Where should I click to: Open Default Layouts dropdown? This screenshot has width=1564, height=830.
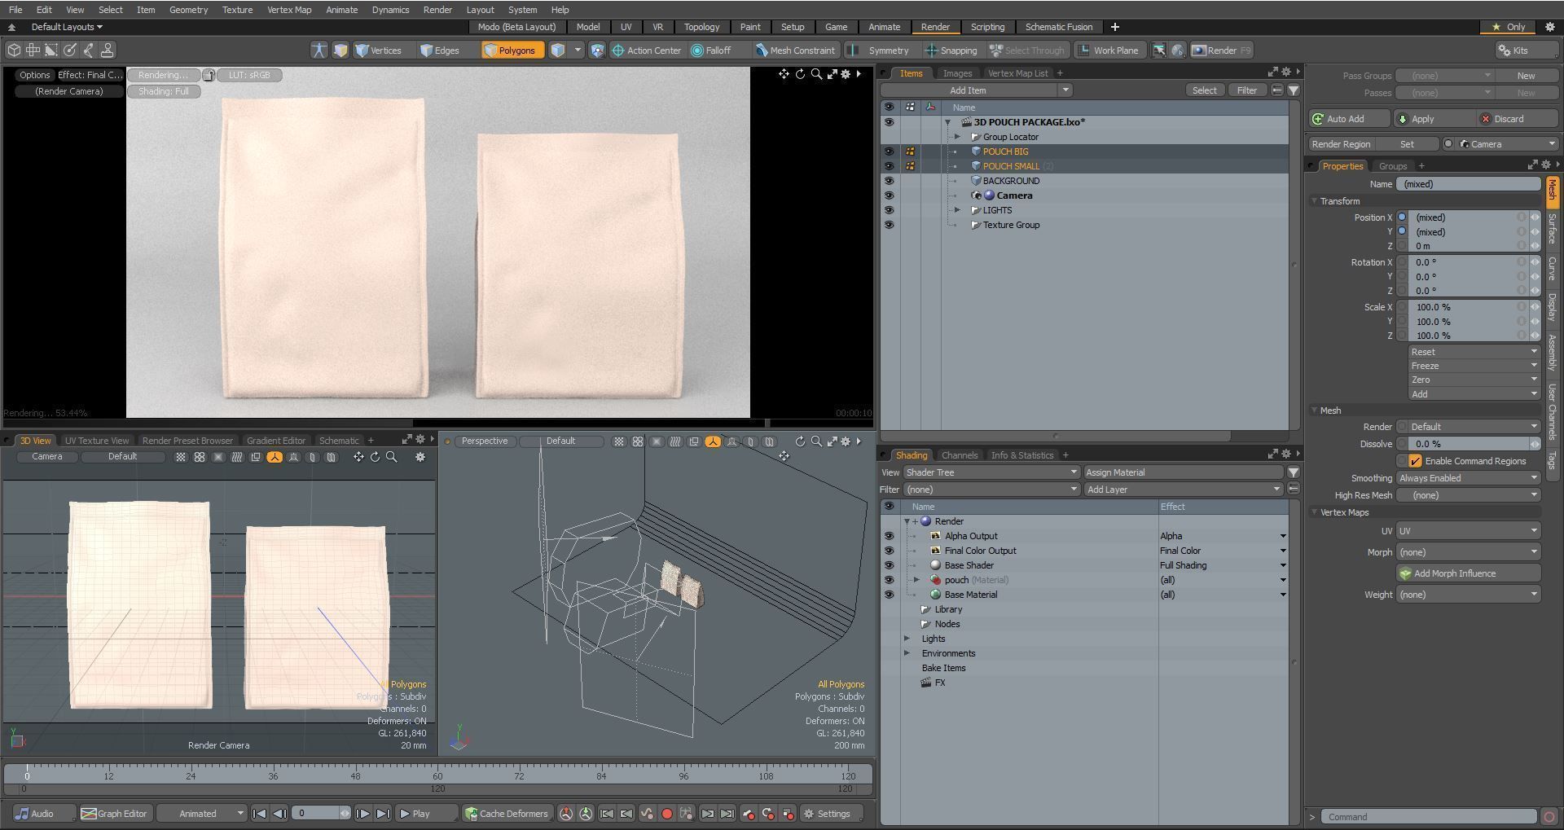pyautogui.click(x=66, y=27)
